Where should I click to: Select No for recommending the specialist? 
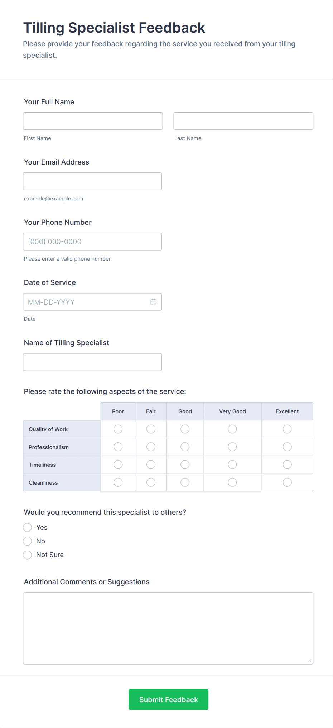[x=28, y=541]
